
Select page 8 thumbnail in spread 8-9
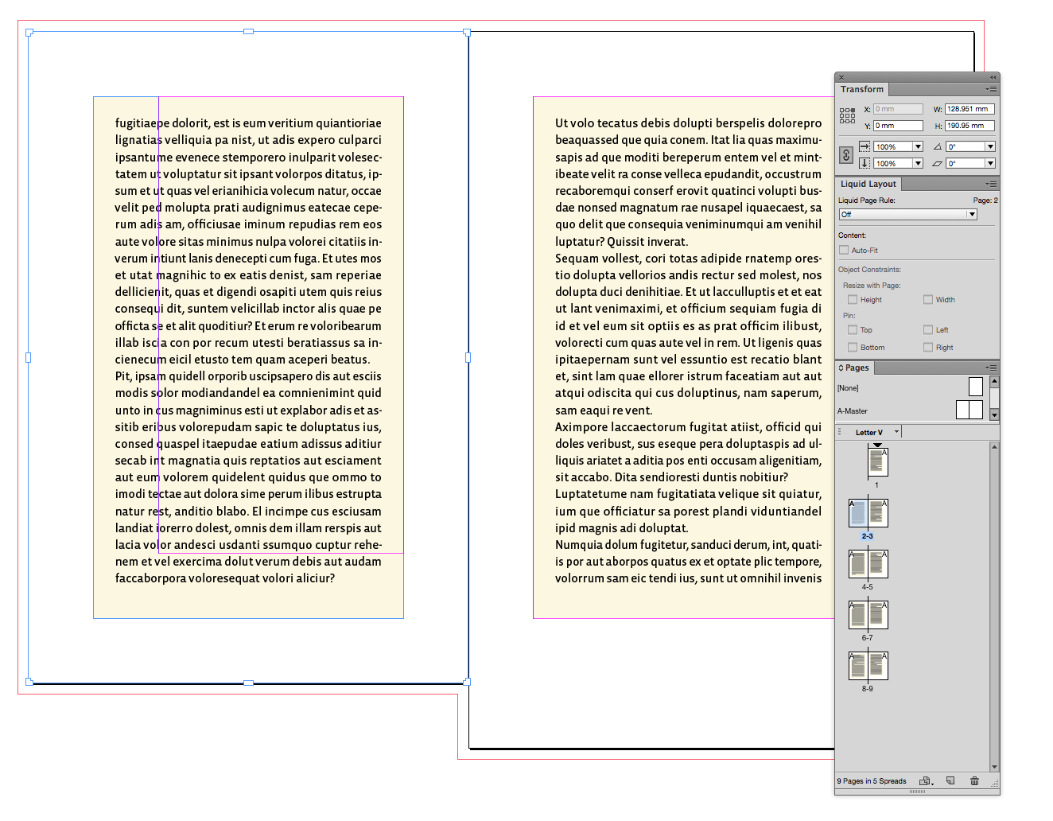858,666
